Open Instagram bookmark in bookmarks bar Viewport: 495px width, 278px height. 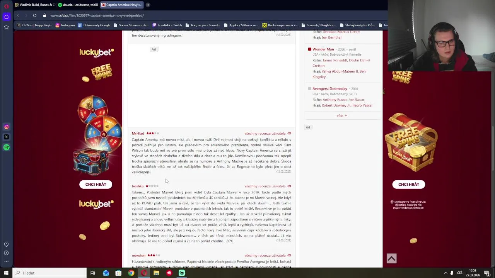pos(65,25)
